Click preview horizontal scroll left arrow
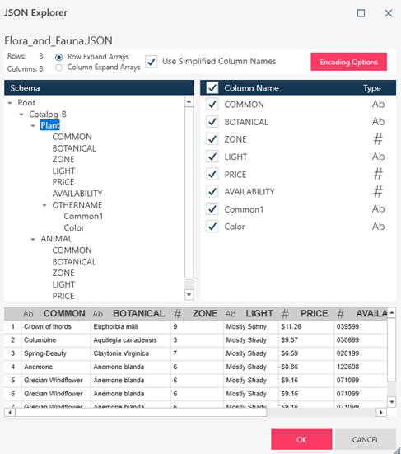The height and width of the screenshot is (454, 401). (x=10, y=412)
